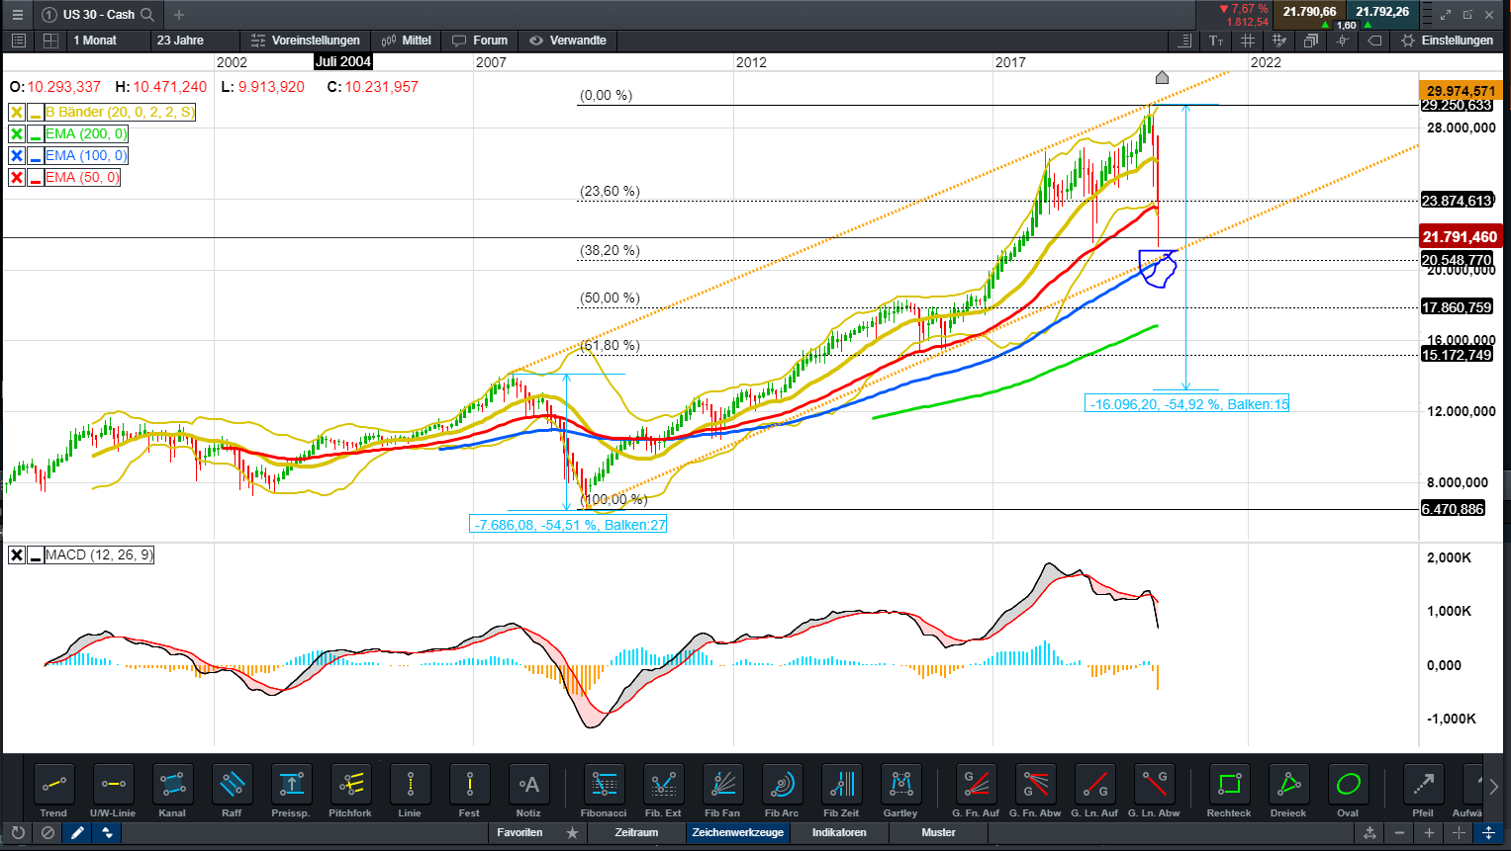Click the buy price 21.792,26 button
The width and height of the screenshot is (1511, 851).
[x=1382, y=12]
